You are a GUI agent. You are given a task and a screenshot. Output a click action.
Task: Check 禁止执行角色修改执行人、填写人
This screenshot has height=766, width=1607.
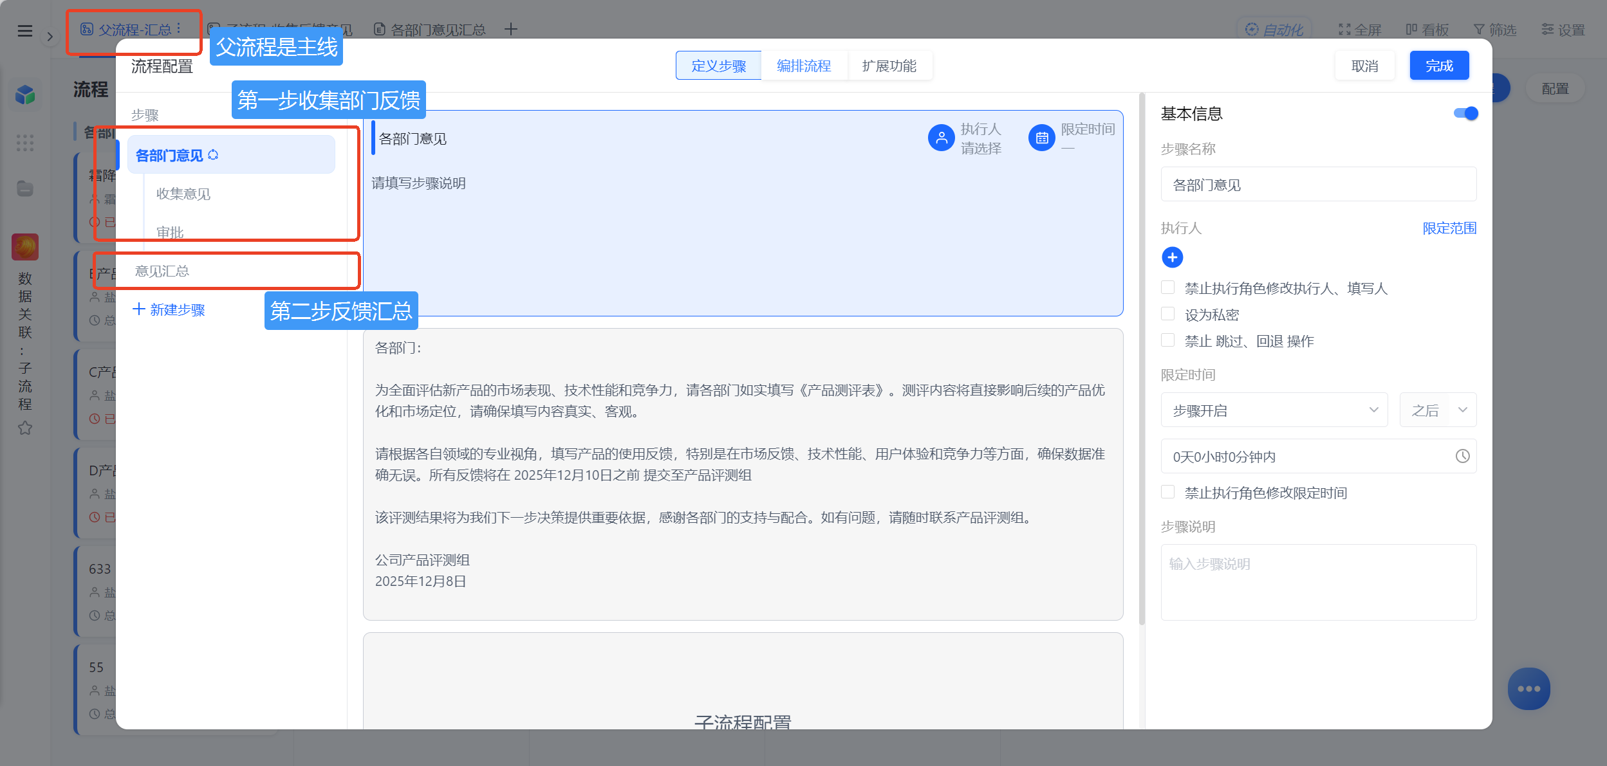(x=1168, y=287)
